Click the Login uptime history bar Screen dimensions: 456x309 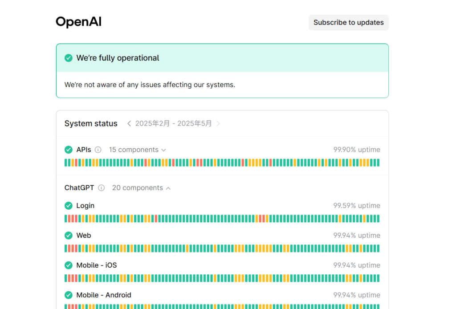[222, 218]
